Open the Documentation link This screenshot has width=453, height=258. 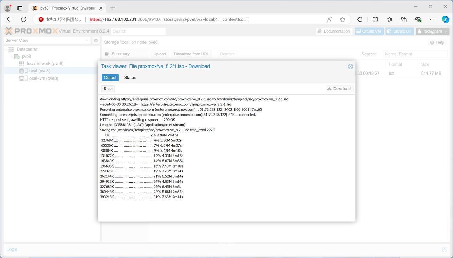[334, 31]
